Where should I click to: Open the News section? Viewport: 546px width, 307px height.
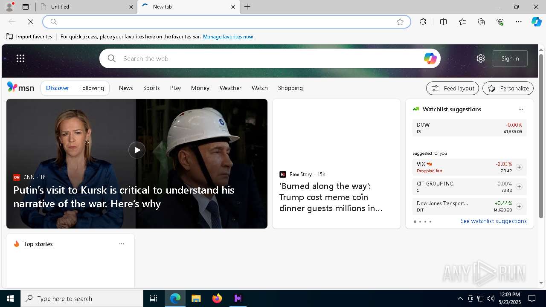tap(126, 88)
